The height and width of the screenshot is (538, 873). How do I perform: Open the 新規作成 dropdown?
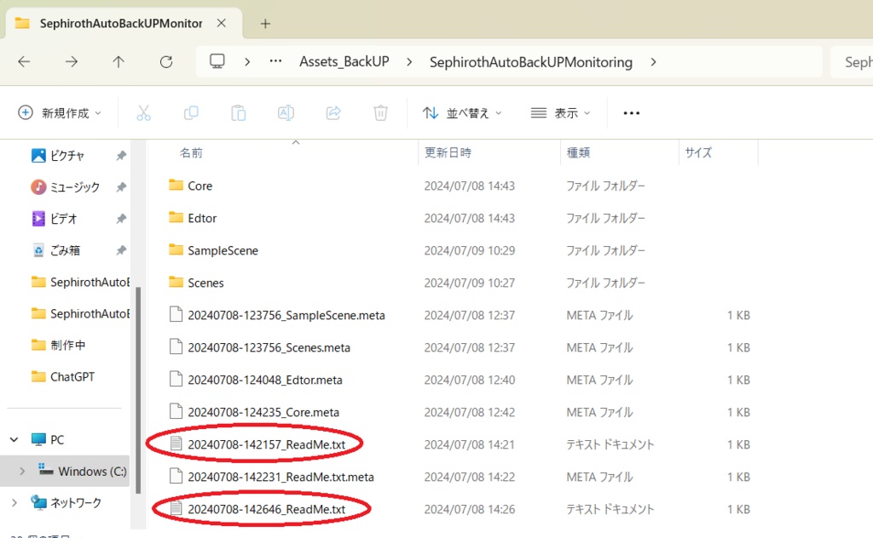pos(60,113)
